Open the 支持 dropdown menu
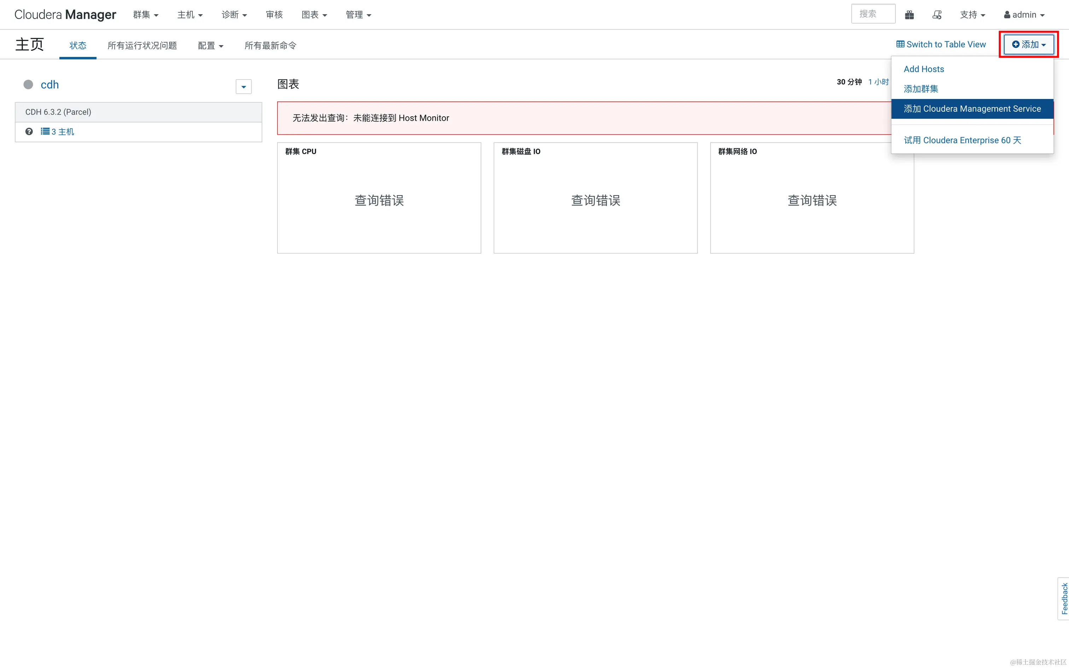This screenshot has height=668, width=1069. [x=972, y=14]
